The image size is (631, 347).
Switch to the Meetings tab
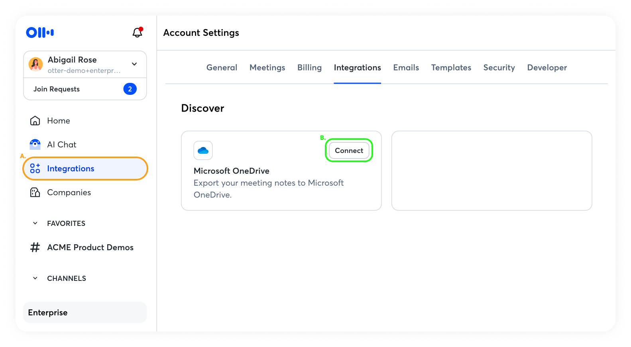click(x=267, y=68)
